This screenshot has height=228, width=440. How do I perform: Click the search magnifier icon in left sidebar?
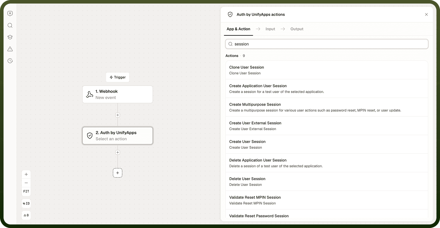pyautogui.click(x=10, y=25)
